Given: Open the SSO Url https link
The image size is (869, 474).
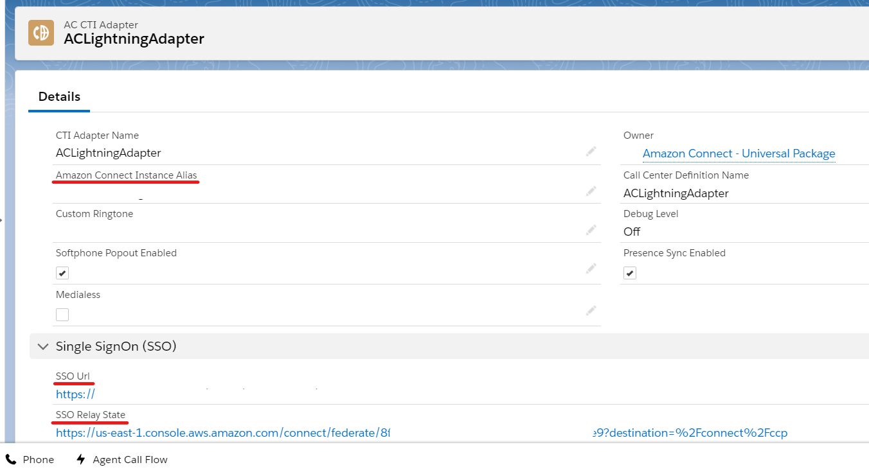Looking at the screenshot, I should point(75,394).
